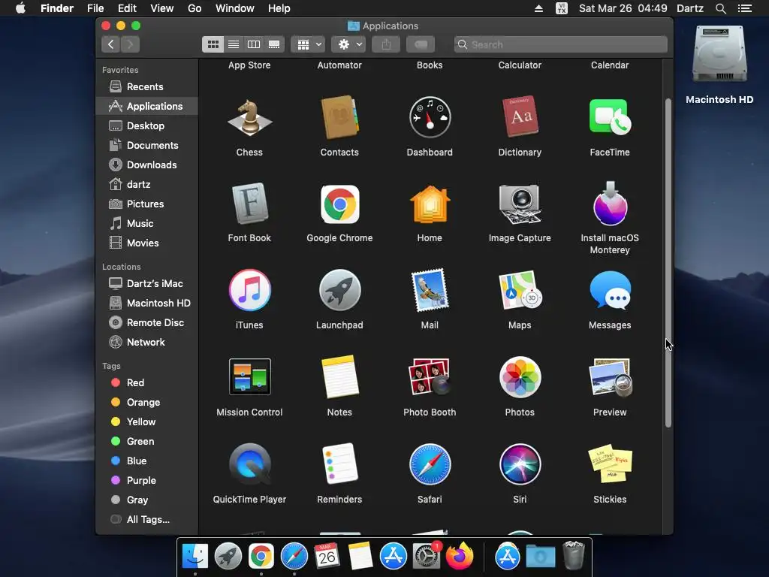Open the Chess app icon
769x577 pixels.
(249, 118)
